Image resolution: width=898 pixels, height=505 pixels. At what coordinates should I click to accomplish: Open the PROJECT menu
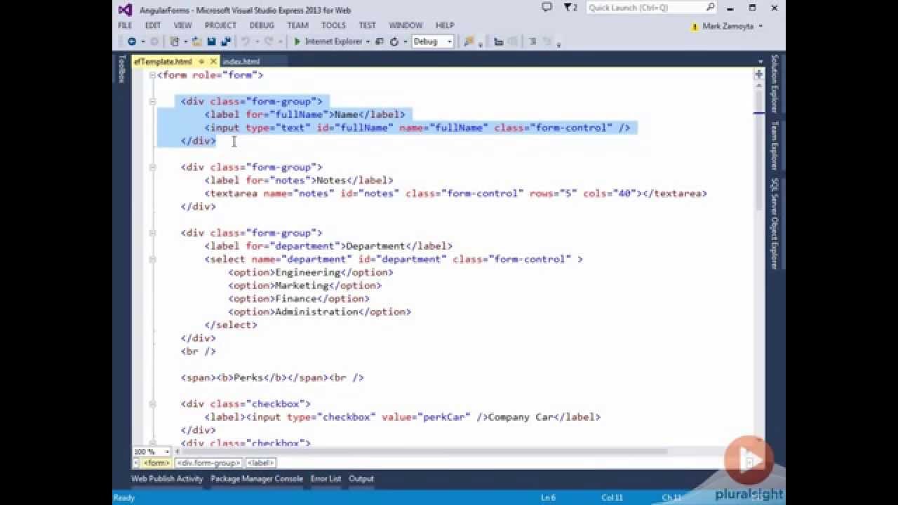(x=220, y=25)
